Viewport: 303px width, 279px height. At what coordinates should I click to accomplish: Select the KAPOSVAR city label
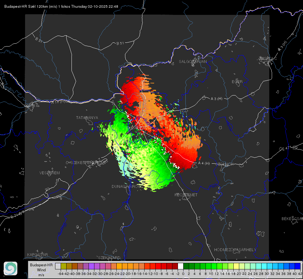(x=37, y=255)
